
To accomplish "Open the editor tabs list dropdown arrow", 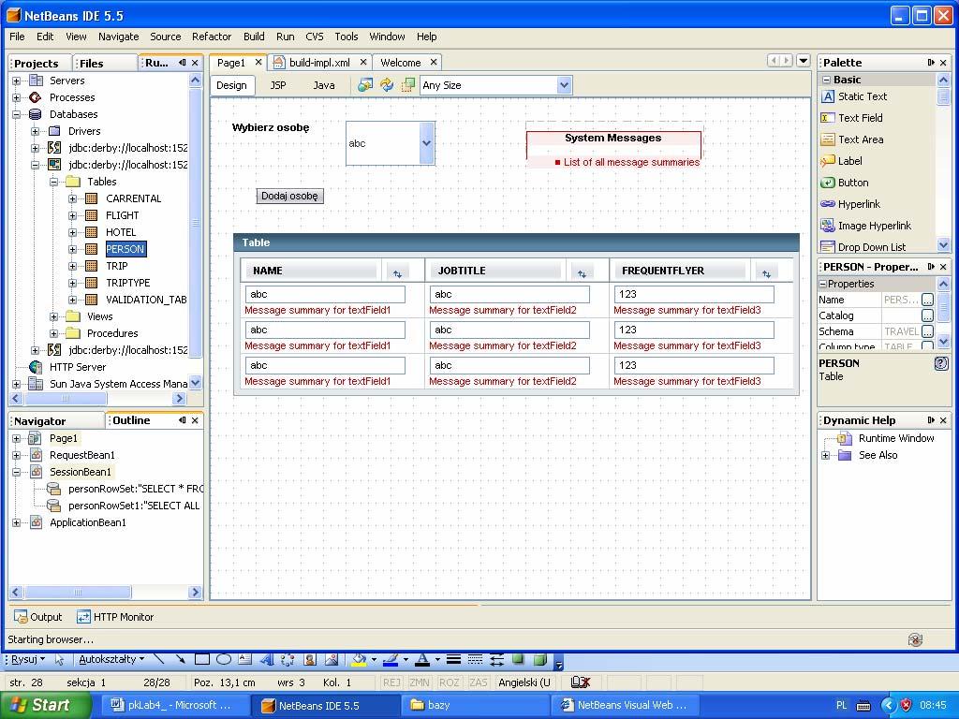I will pyautogui.click(x=804, y=61).
